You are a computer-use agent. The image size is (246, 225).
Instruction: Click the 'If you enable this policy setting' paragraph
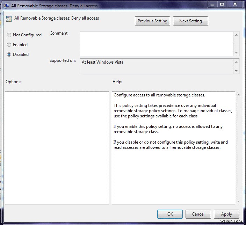[168, 129]
